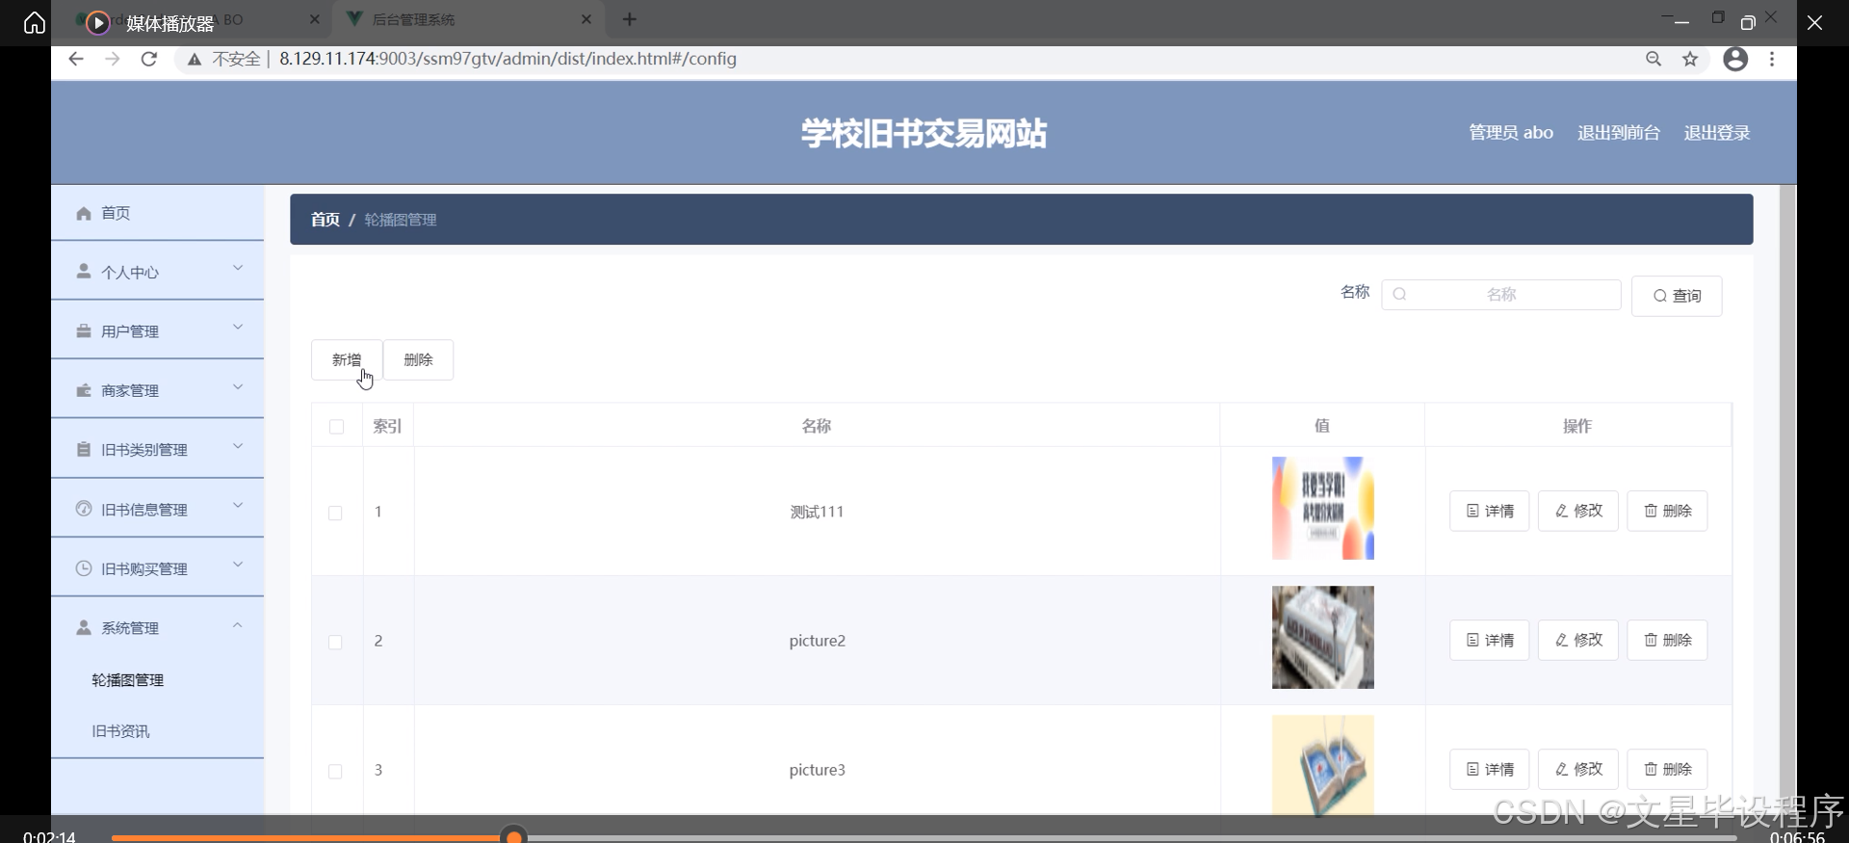Click the 新增 button
This screenshot has height=843, width=1849.
[347, 359]
